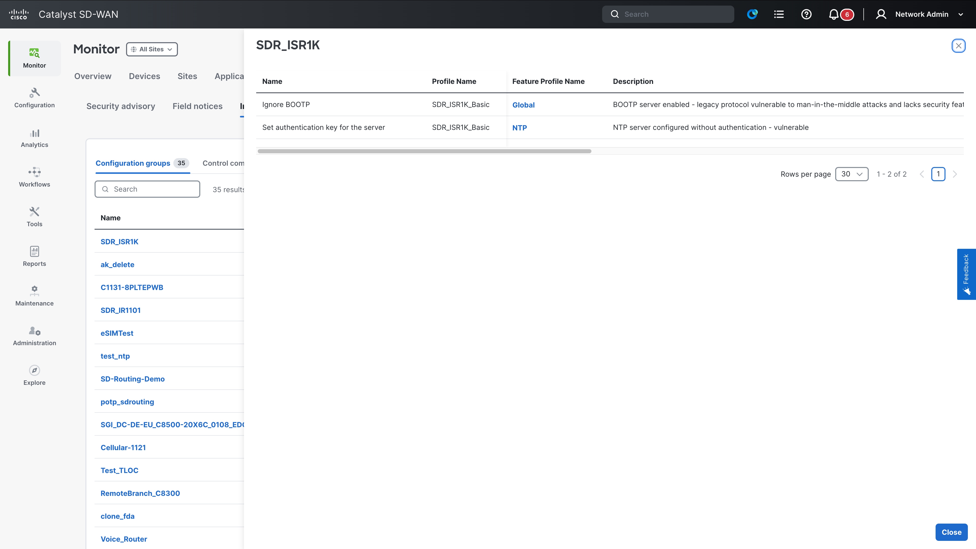Image resolution: width=976 pixels, height=549 pixels.
Task: Open the Monitor section in the sidebar
Action: [x=34, y=58]
